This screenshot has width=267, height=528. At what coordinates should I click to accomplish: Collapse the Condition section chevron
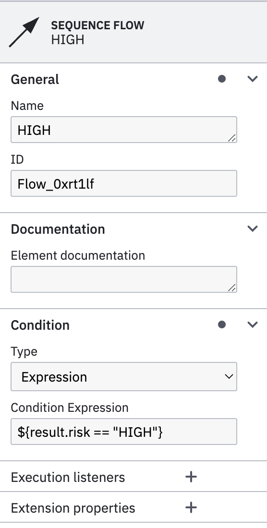point(253,324)
